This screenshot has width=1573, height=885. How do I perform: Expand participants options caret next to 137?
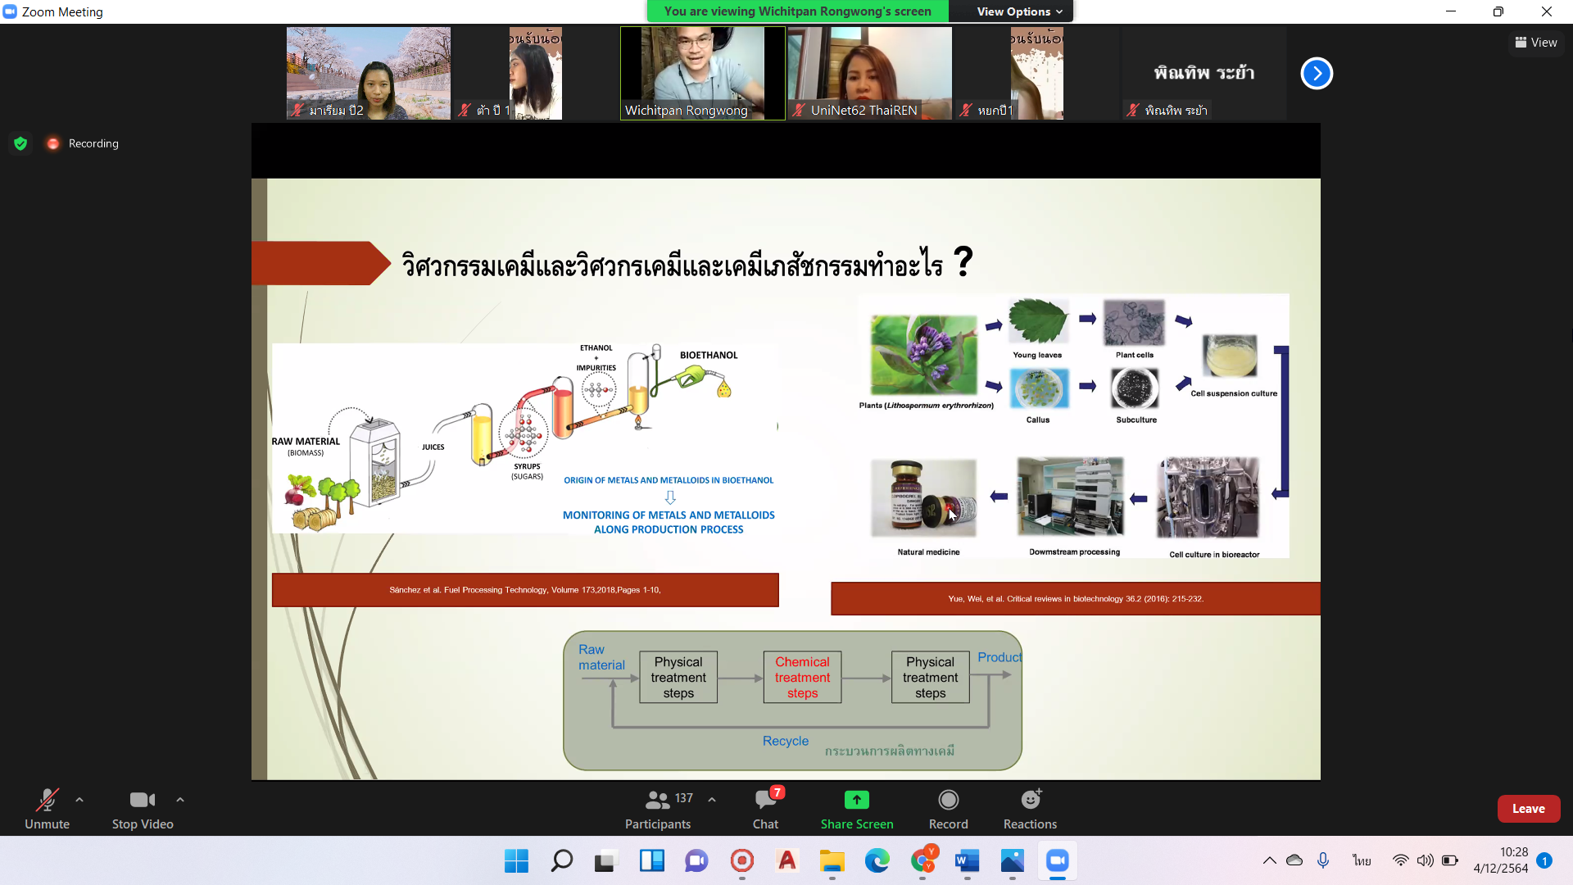(x=712, y=800)
